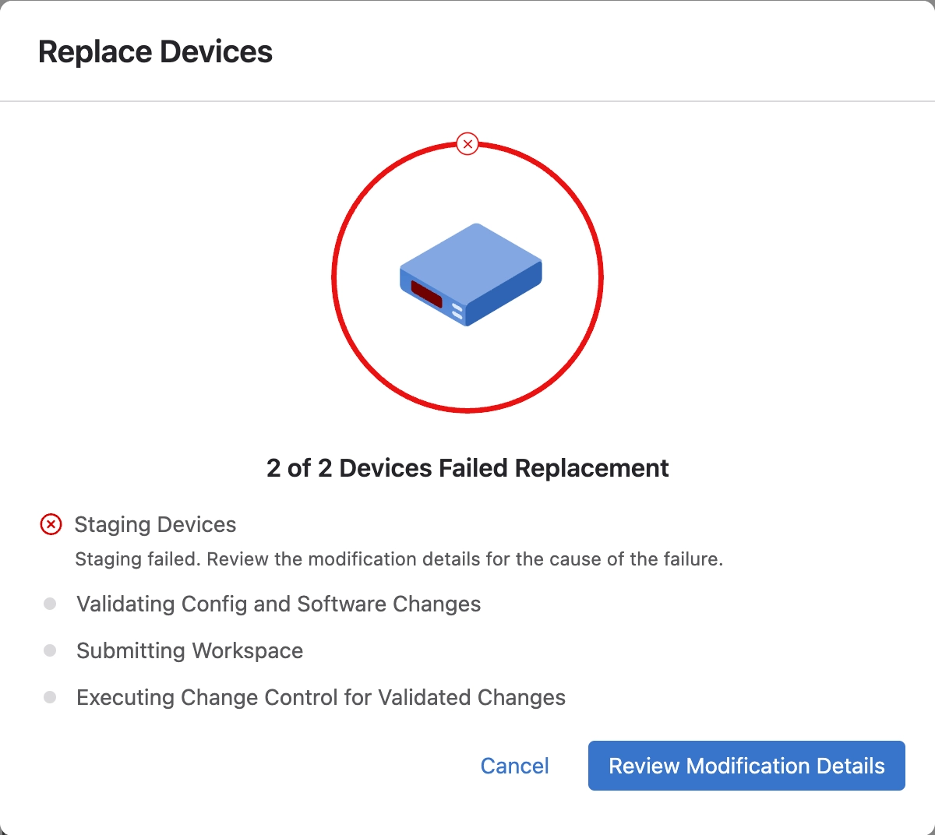The height and width of the screenshot is (835, 935).
Task: Click the red X badge atop the circle
Action: coord(467,144)
